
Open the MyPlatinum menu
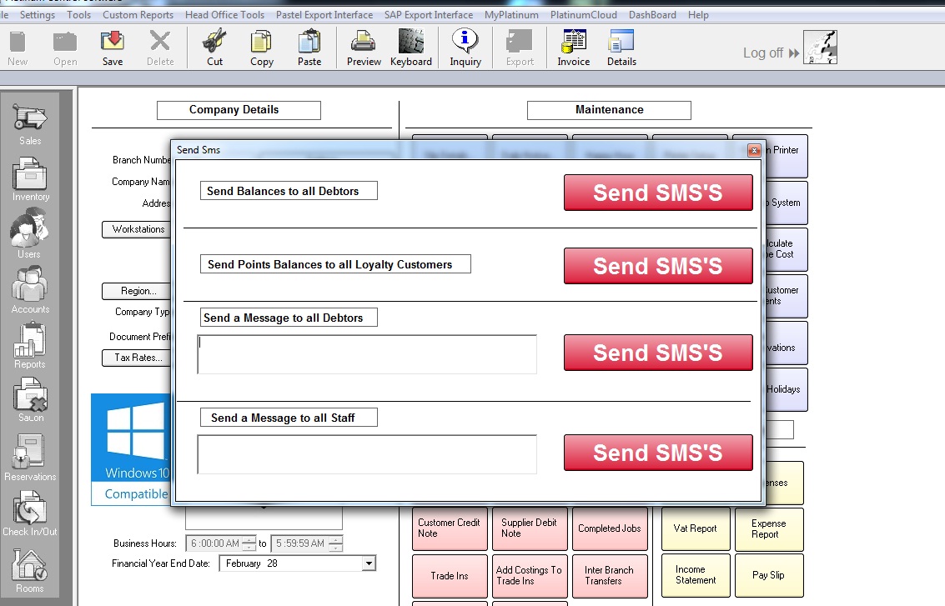(x=511, y=14)
